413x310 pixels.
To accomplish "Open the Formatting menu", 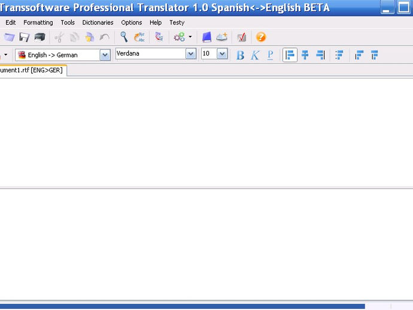I will [38, 23].
